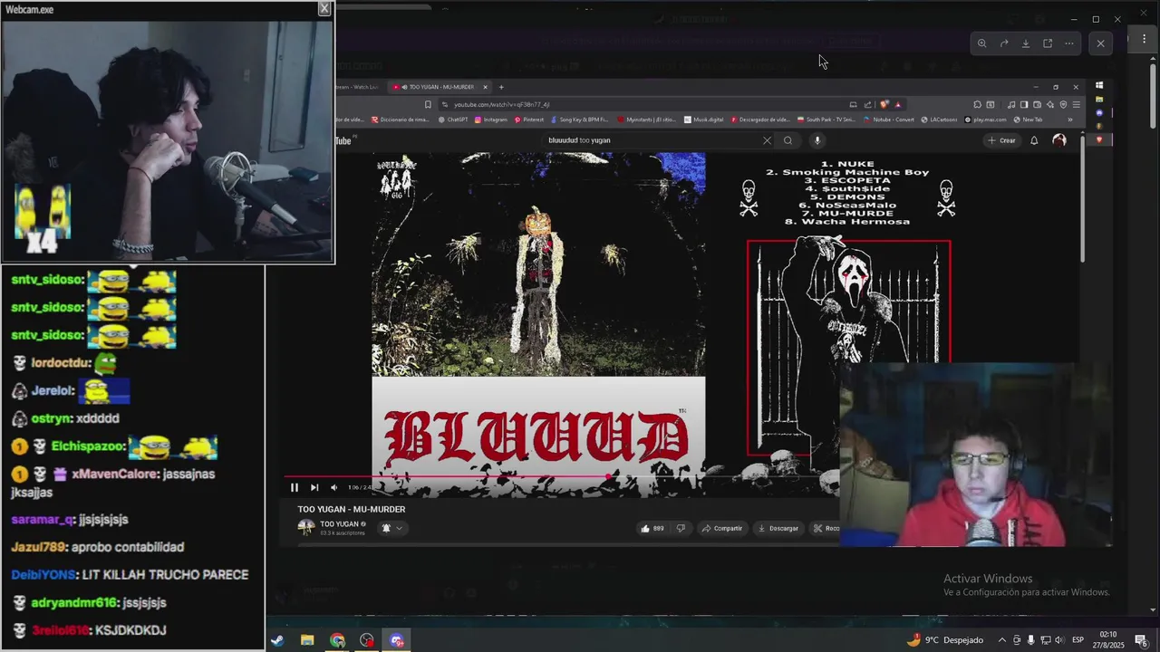
Task: Open a new browser tab
Action: point(501,87)
